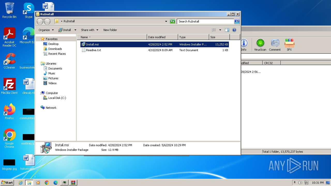Click Install in the Explorer toolbar
Image resolution: width=331 pixels, height=186 pixels.
pos(65,30)
